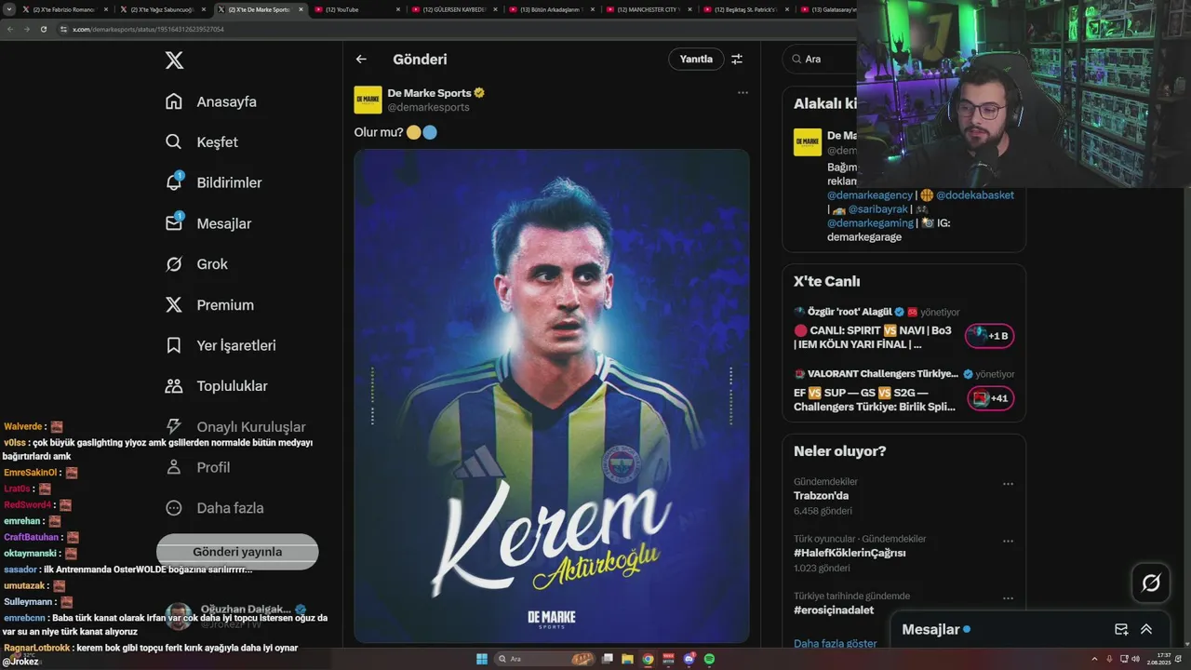Click the Yanıtla reply button
The image size is (1191, 670).
696,59
